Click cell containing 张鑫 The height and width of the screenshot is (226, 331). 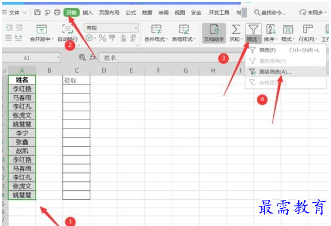tap(22, 142)
